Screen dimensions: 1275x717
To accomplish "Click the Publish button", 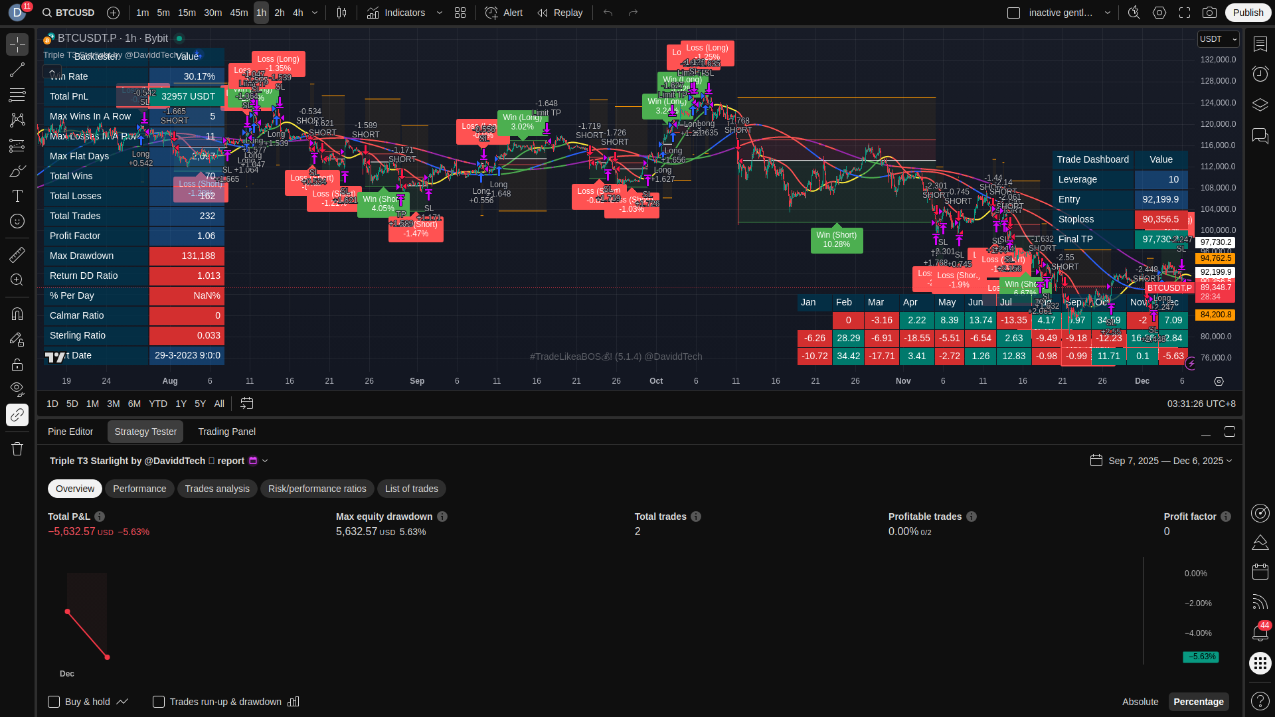I will 1248,13.
